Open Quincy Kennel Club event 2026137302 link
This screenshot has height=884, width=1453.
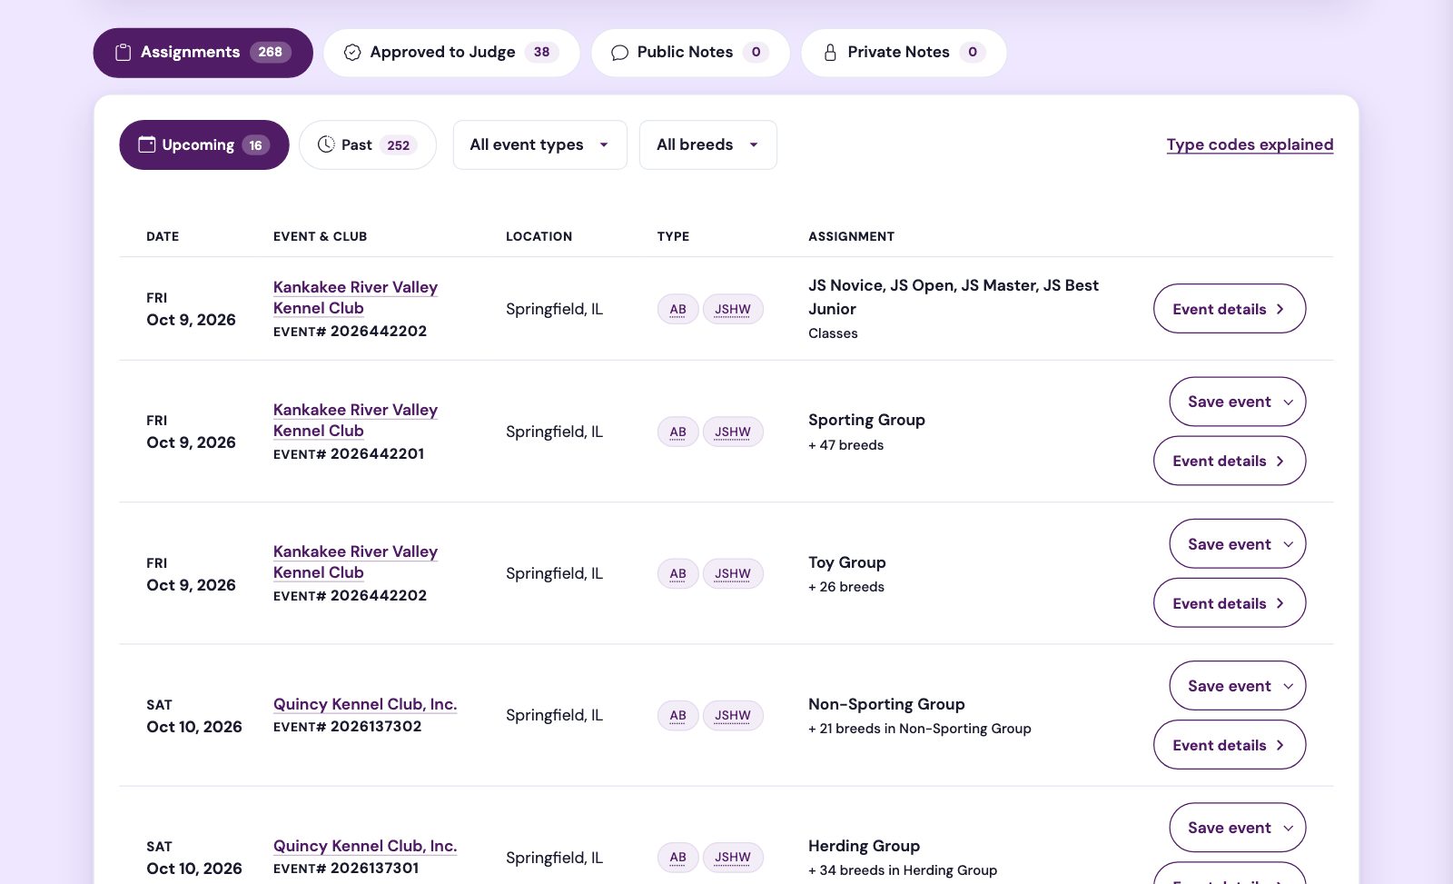[365, 704]
